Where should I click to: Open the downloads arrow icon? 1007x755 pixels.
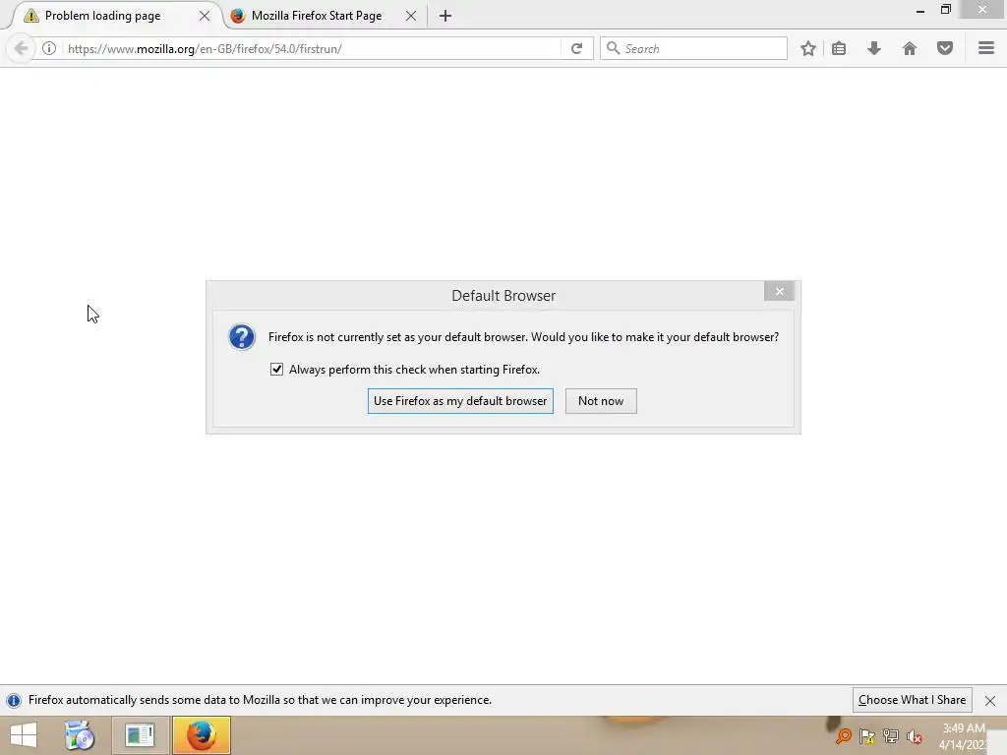point(874,48)
